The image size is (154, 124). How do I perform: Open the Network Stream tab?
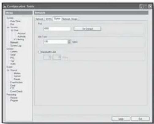click(70, 19)
